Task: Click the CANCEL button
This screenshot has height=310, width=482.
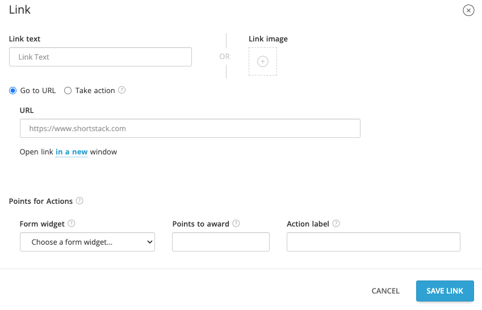Action: click(385, 291)
